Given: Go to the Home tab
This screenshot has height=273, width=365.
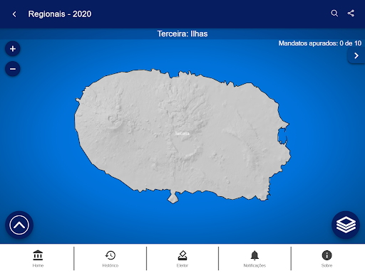Looking at the screenshot, I should click(38, 259).
